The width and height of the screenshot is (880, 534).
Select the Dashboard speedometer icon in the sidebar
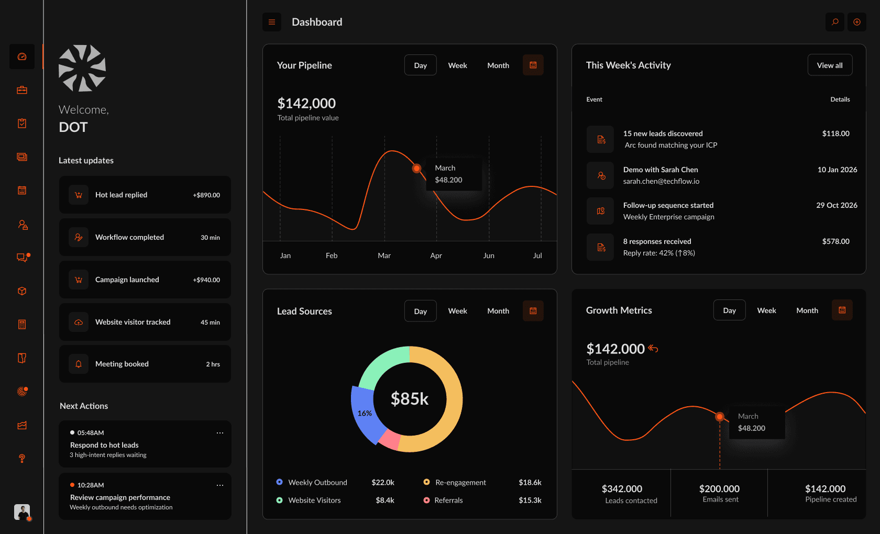pos(21,57)
